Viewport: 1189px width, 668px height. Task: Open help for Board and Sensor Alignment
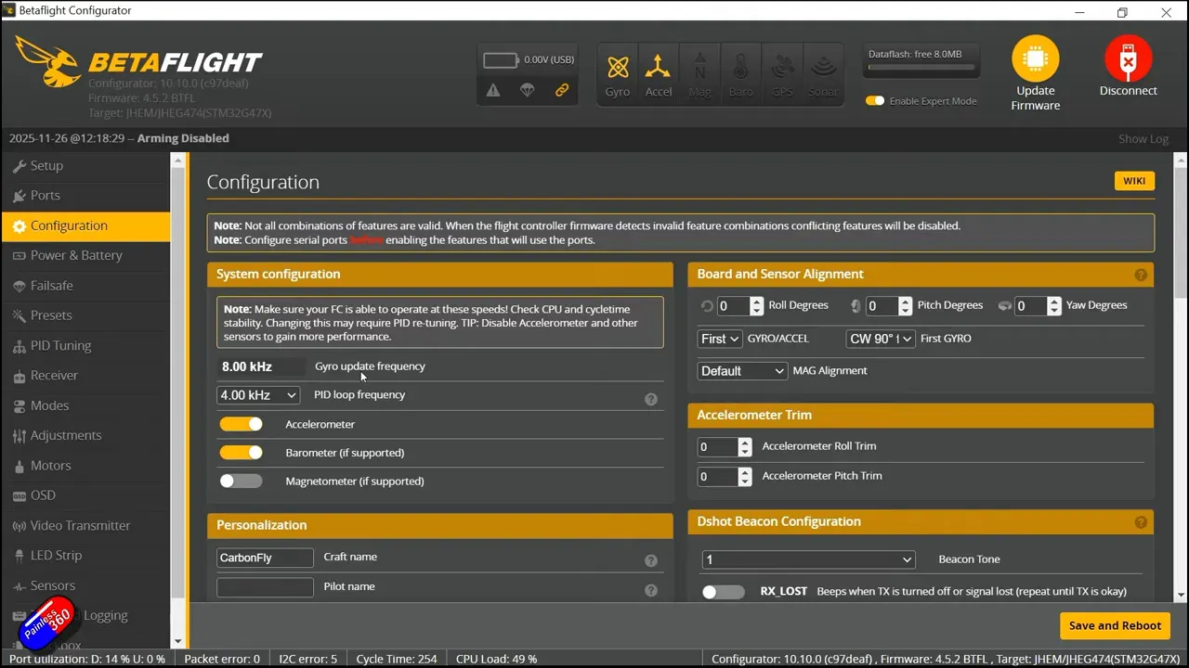pyautogui.click(x=1141, y=275)
